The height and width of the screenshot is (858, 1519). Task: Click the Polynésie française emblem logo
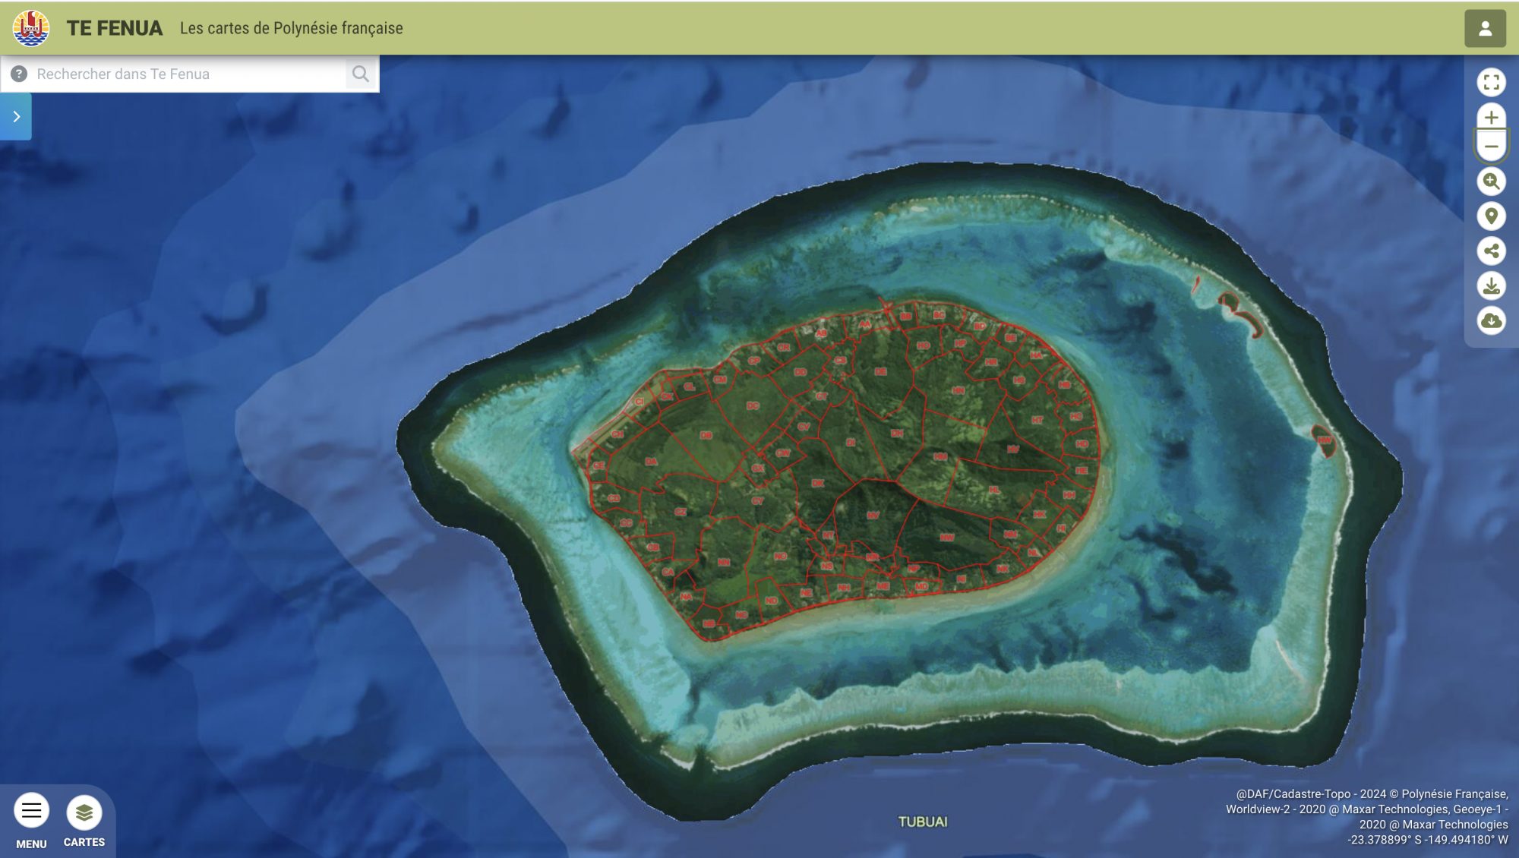click(x=31, y=28)
